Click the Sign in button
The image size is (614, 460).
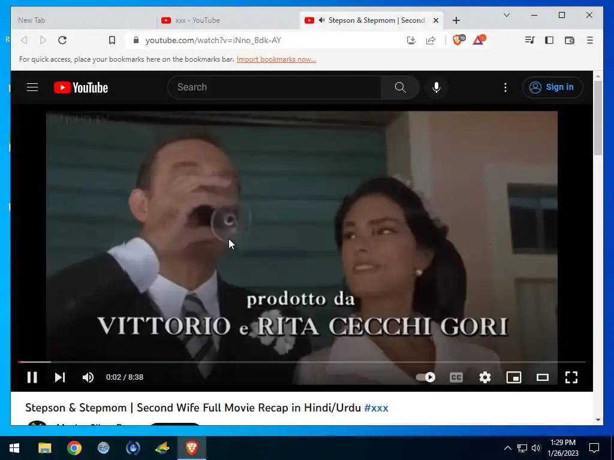[552, 87]
